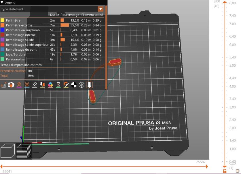The width and height of the screenshot is (241, 174).
Task: Click the Première couche time label
Action: [13, 71]
